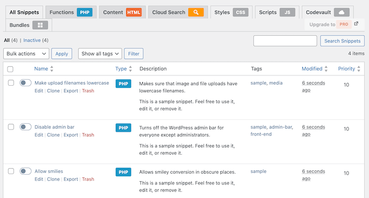This screenshot has height=198, width=369.
Task: Open the Show all tags dropdown
Action: [x=100, y=54]
